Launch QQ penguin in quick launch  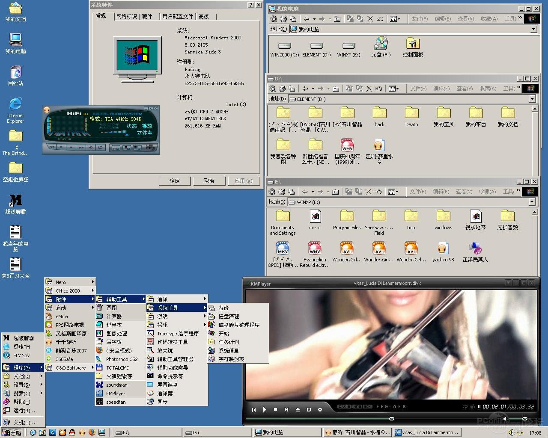click(72, 432)
